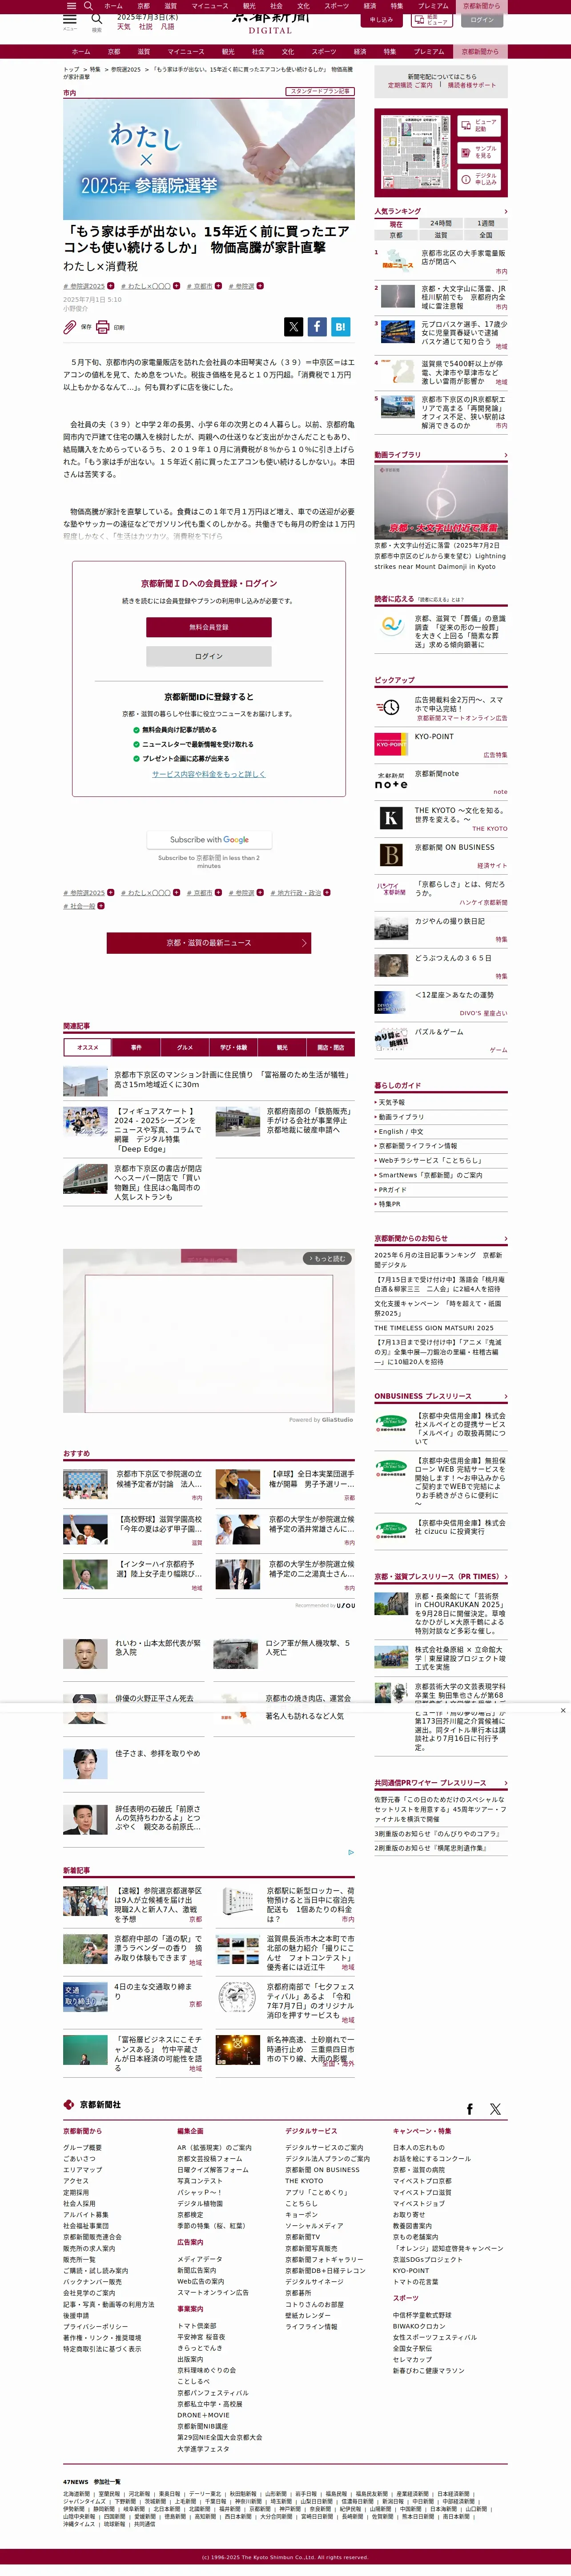
Task: Select the 24時間 ranking tab
Action: [441, 224]
